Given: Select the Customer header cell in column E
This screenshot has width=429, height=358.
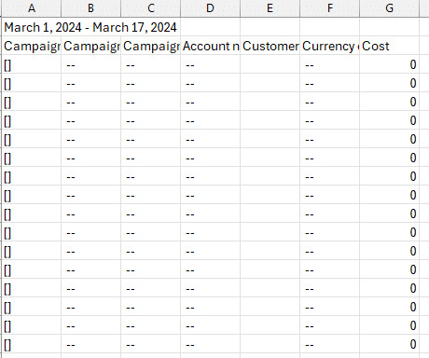Looking at the screenshot, I should click(x=270, y=46).
